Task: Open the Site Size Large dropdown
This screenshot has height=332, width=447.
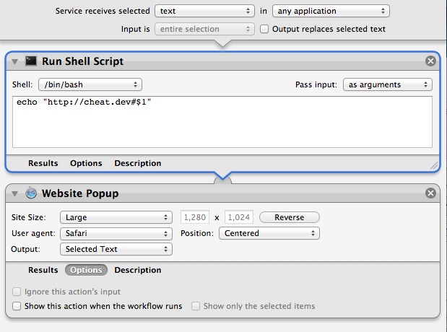Action: (116, 217)
